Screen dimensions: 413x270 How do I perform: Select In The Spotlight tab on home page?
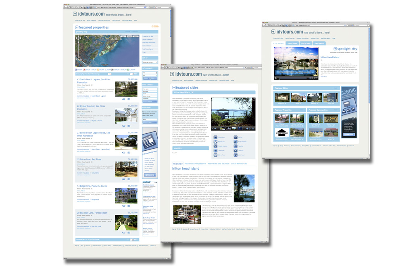278,43
